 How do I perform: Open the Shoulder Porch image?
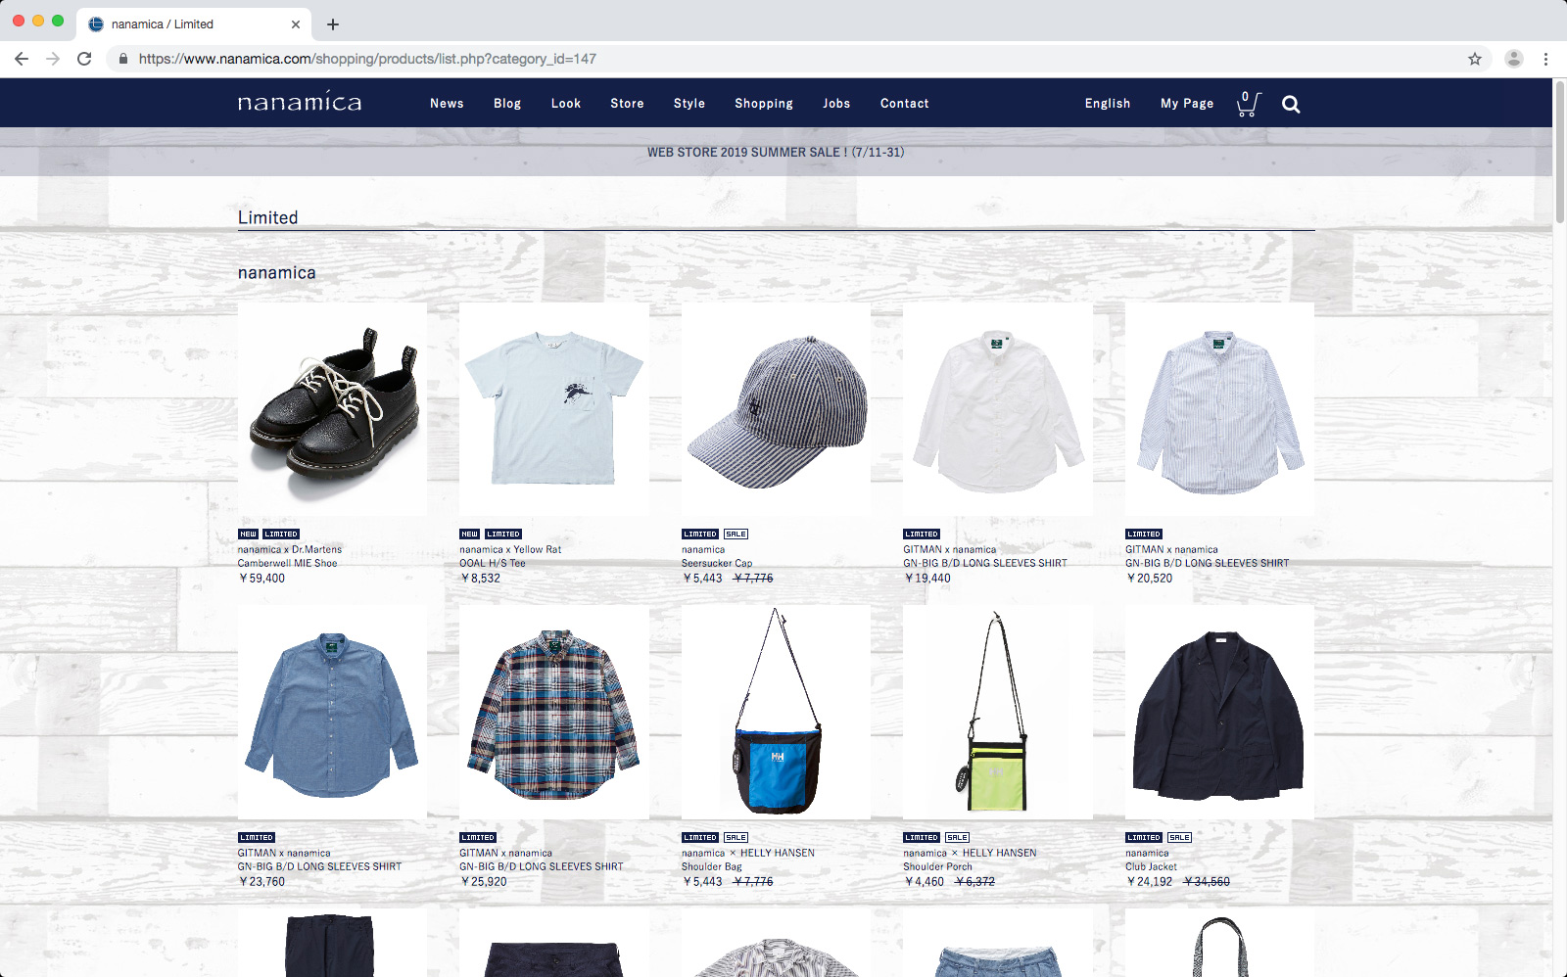[997, 713]
